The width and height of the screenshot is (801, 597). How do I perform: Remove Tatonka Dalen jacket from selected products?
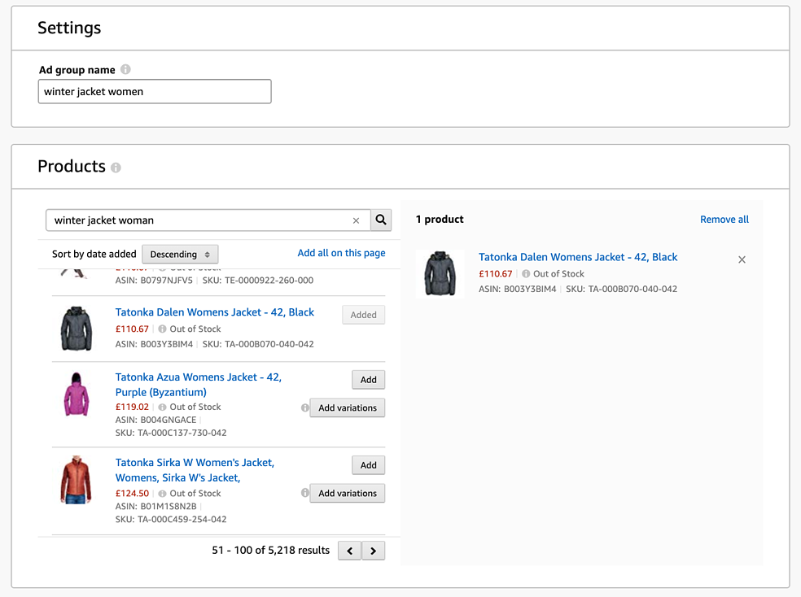[742, 259]
